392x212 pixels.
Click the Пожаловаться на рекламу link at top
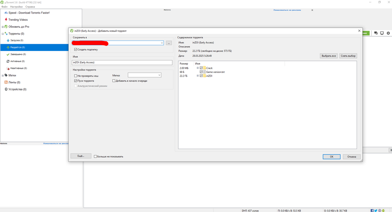[287, 10]
